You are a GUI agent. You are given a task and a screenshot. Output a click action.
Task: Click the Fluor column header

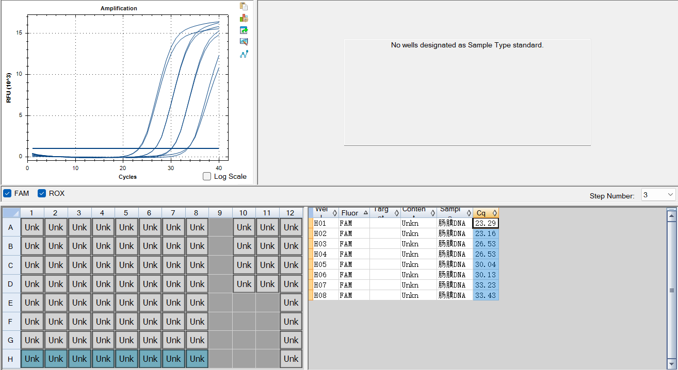(354, 213)
